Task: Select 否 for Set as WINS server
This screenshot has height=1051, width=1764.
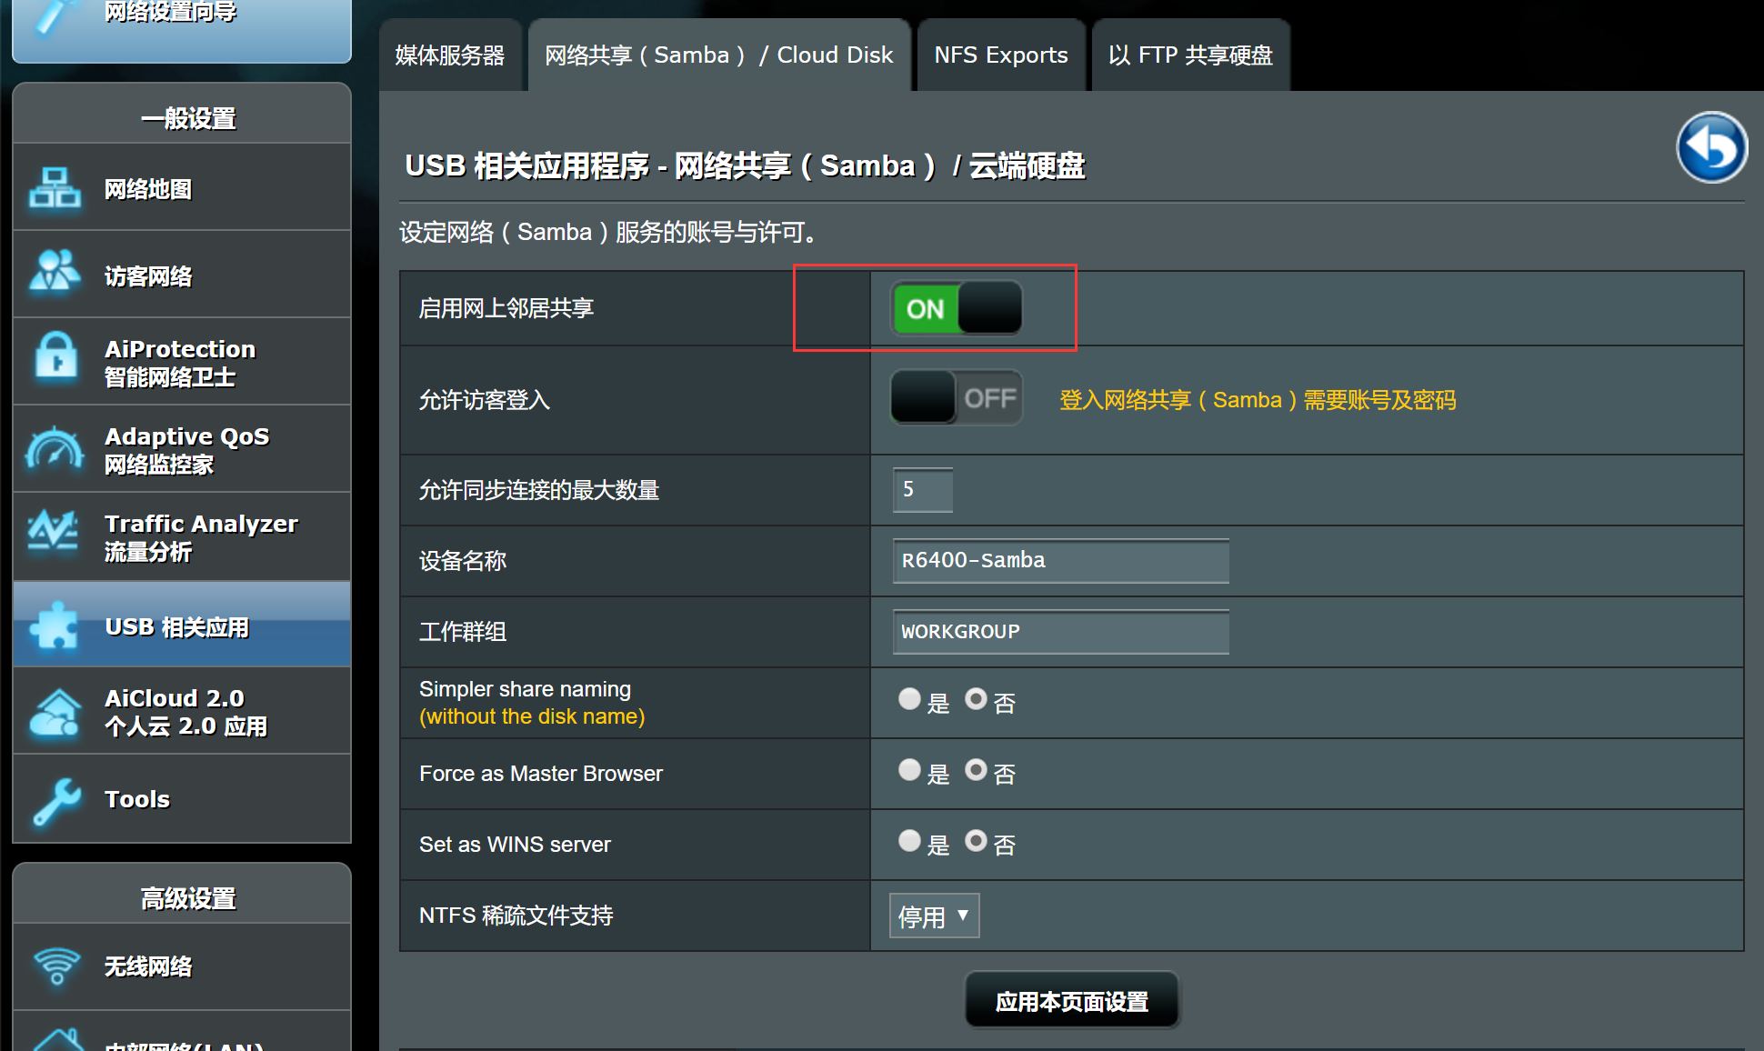Action: click(x=976, y=841)
